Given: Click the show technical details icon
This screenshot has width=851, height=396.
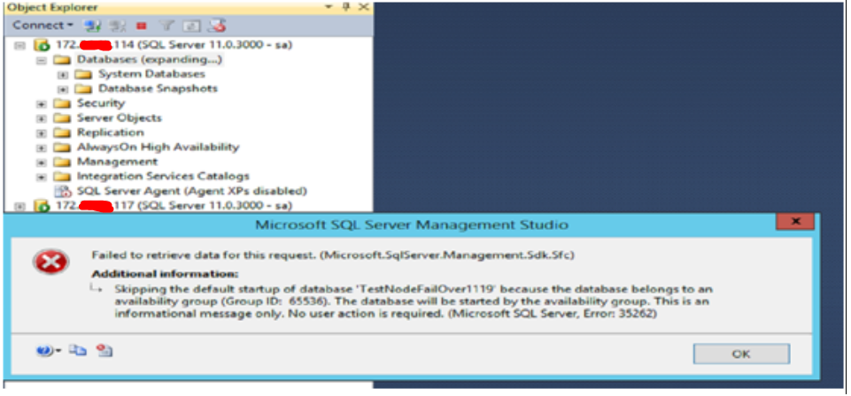Looking at the screenshot, I should coord(104,351).
